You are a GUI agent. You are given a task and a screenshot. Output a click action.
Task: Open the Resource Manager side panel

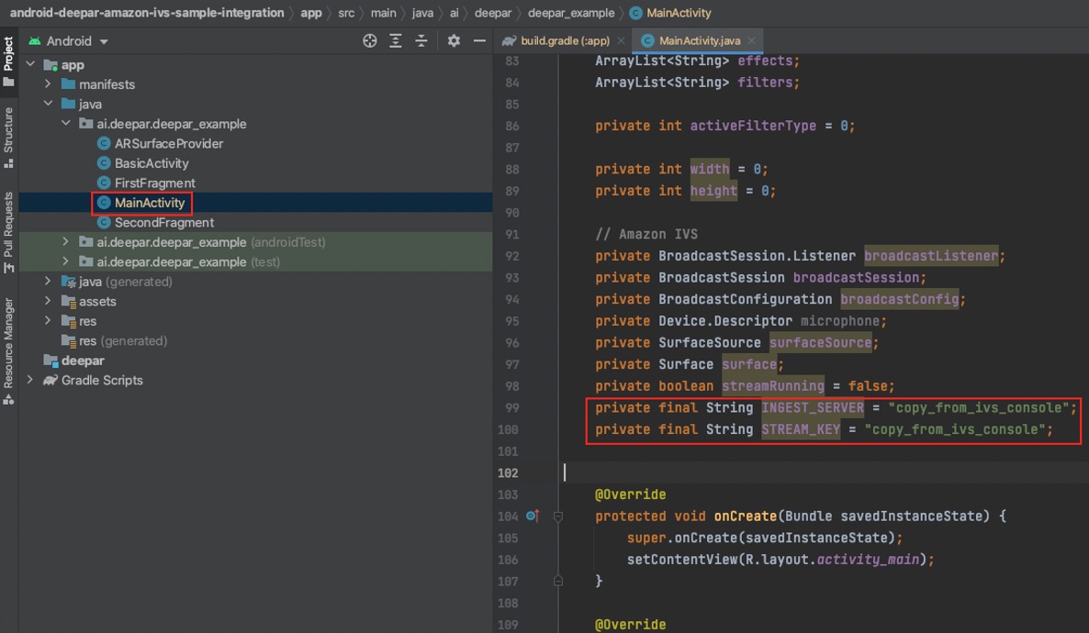(9, 349)
